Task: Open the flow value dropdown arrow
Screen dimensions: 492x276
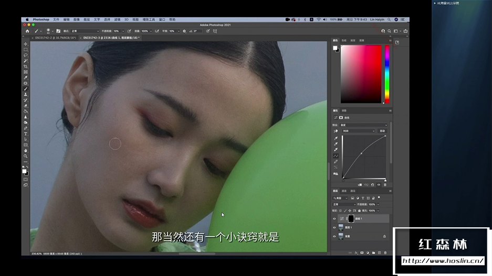Action: [151, 31]
